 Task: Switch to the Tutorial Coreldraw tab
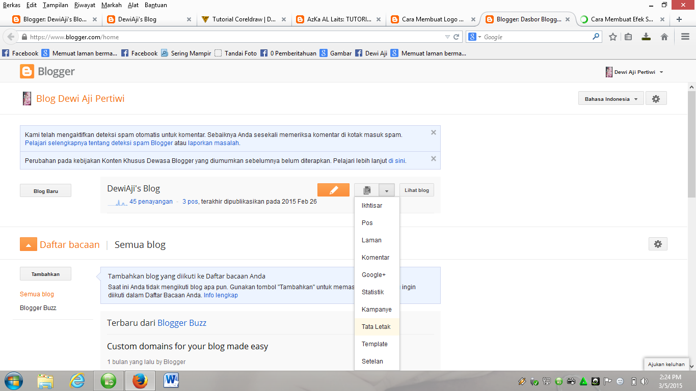coord(244,19)
